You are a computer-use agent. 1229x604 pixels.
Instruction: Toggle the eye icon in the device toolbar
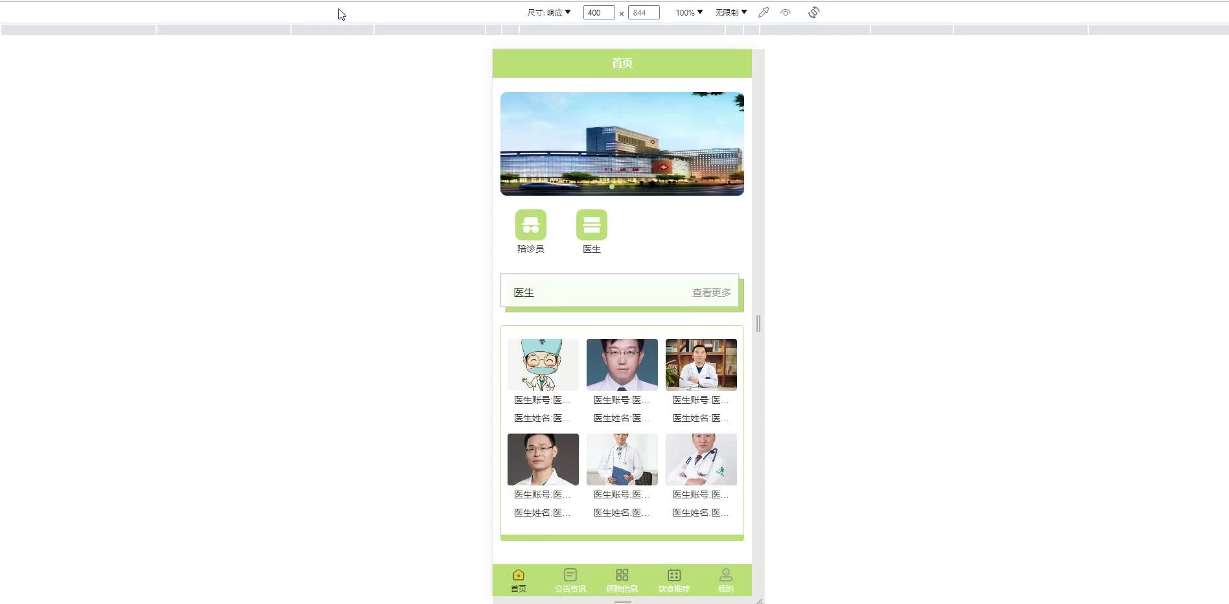(786, 12)
